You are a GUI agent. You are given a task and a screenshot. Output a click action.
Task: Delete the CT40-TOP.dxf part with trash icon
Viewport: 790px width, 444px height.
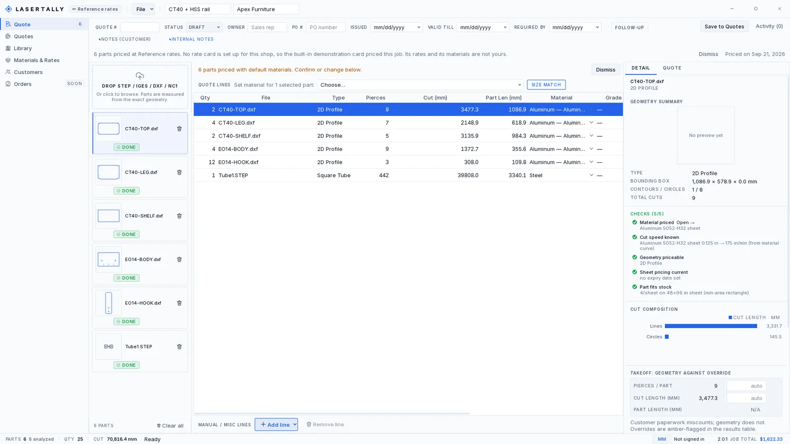click(x=179, y=129)
